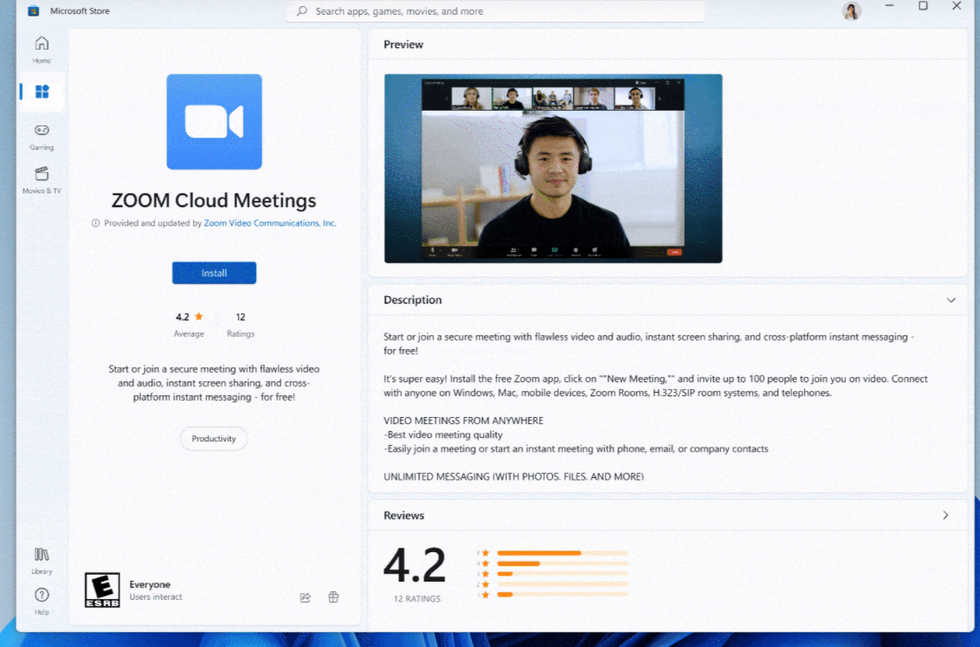Image resolution: width=980 pixels, height=647 pixels.
Task: Click the Users interact text
Action: coord(156,597)
